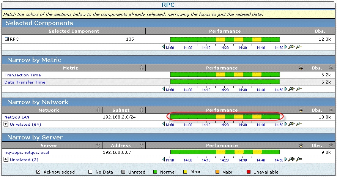Zoom out on Selected Components timeline

point(299,47)
